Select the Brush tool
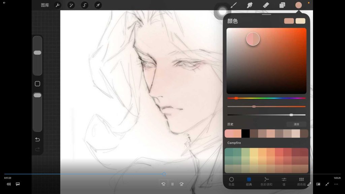 233,5
